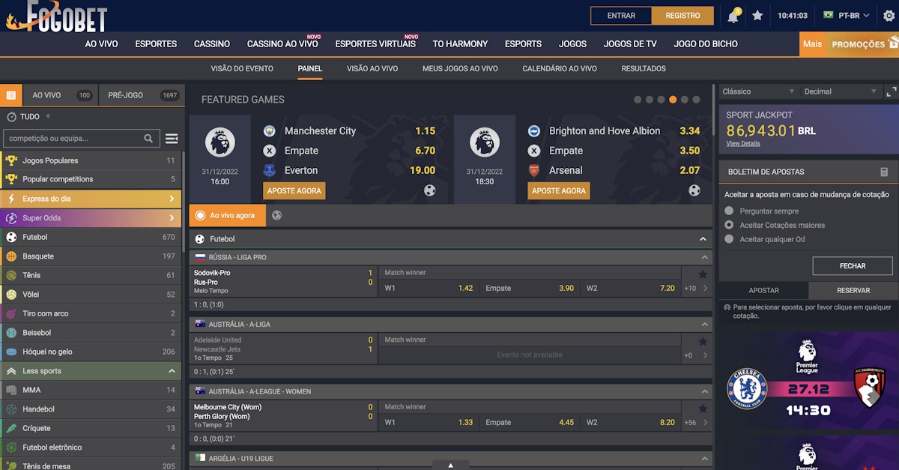Screen dimensions: 899x470
Task: Switch to the CALENDÁRIO AO VIVO tab
Action: pos(560,68)
